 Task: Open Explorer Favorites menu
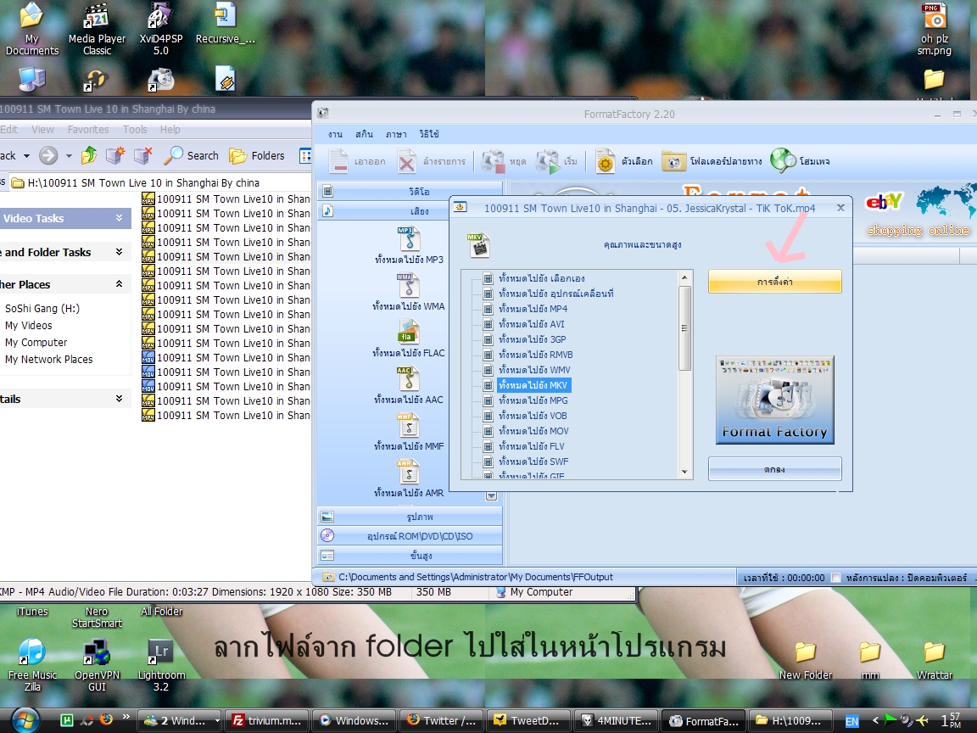click(x=88, y=130)
